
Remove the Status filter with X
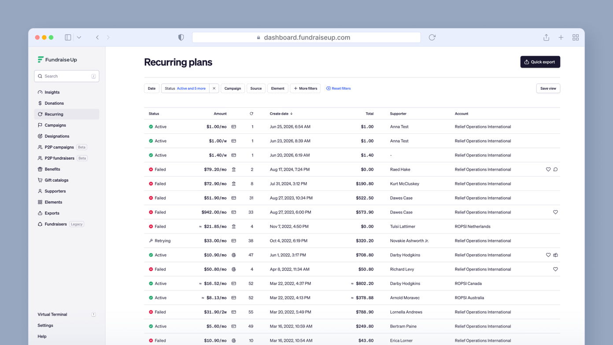pos(214,88)
